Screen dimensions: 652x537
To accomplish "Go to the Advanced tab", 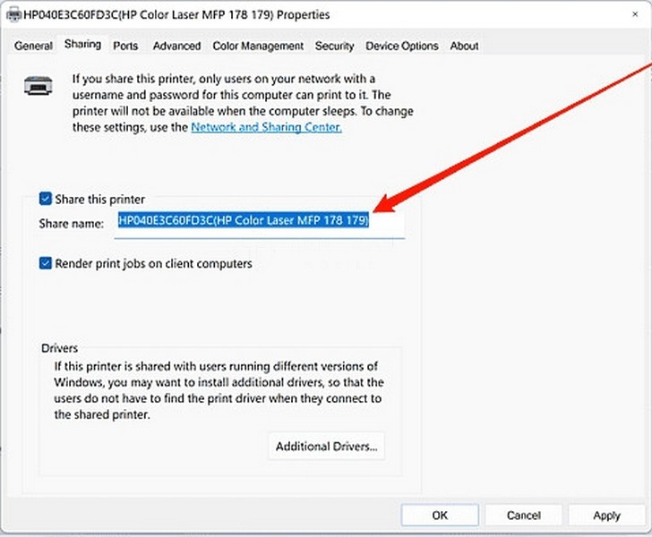I will click(x=176, y=46).
